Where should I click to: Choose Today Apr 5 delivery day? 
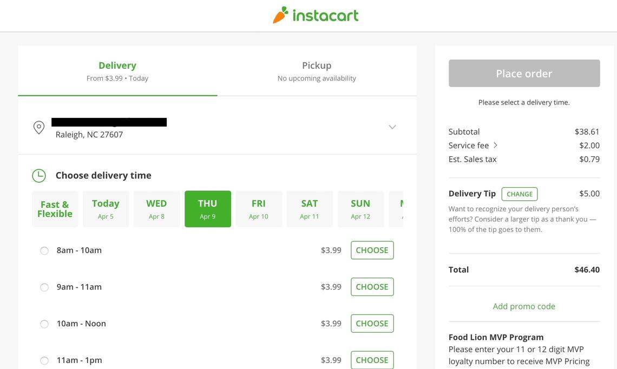pos(106,209)
